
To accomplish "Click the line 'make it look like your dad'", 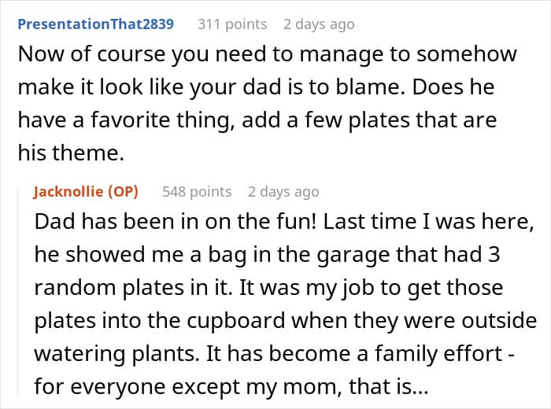I will (256, 87).
